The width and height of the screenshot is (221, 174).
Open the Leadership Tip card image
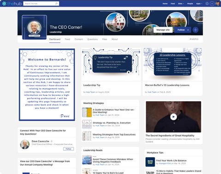(111, 64)
